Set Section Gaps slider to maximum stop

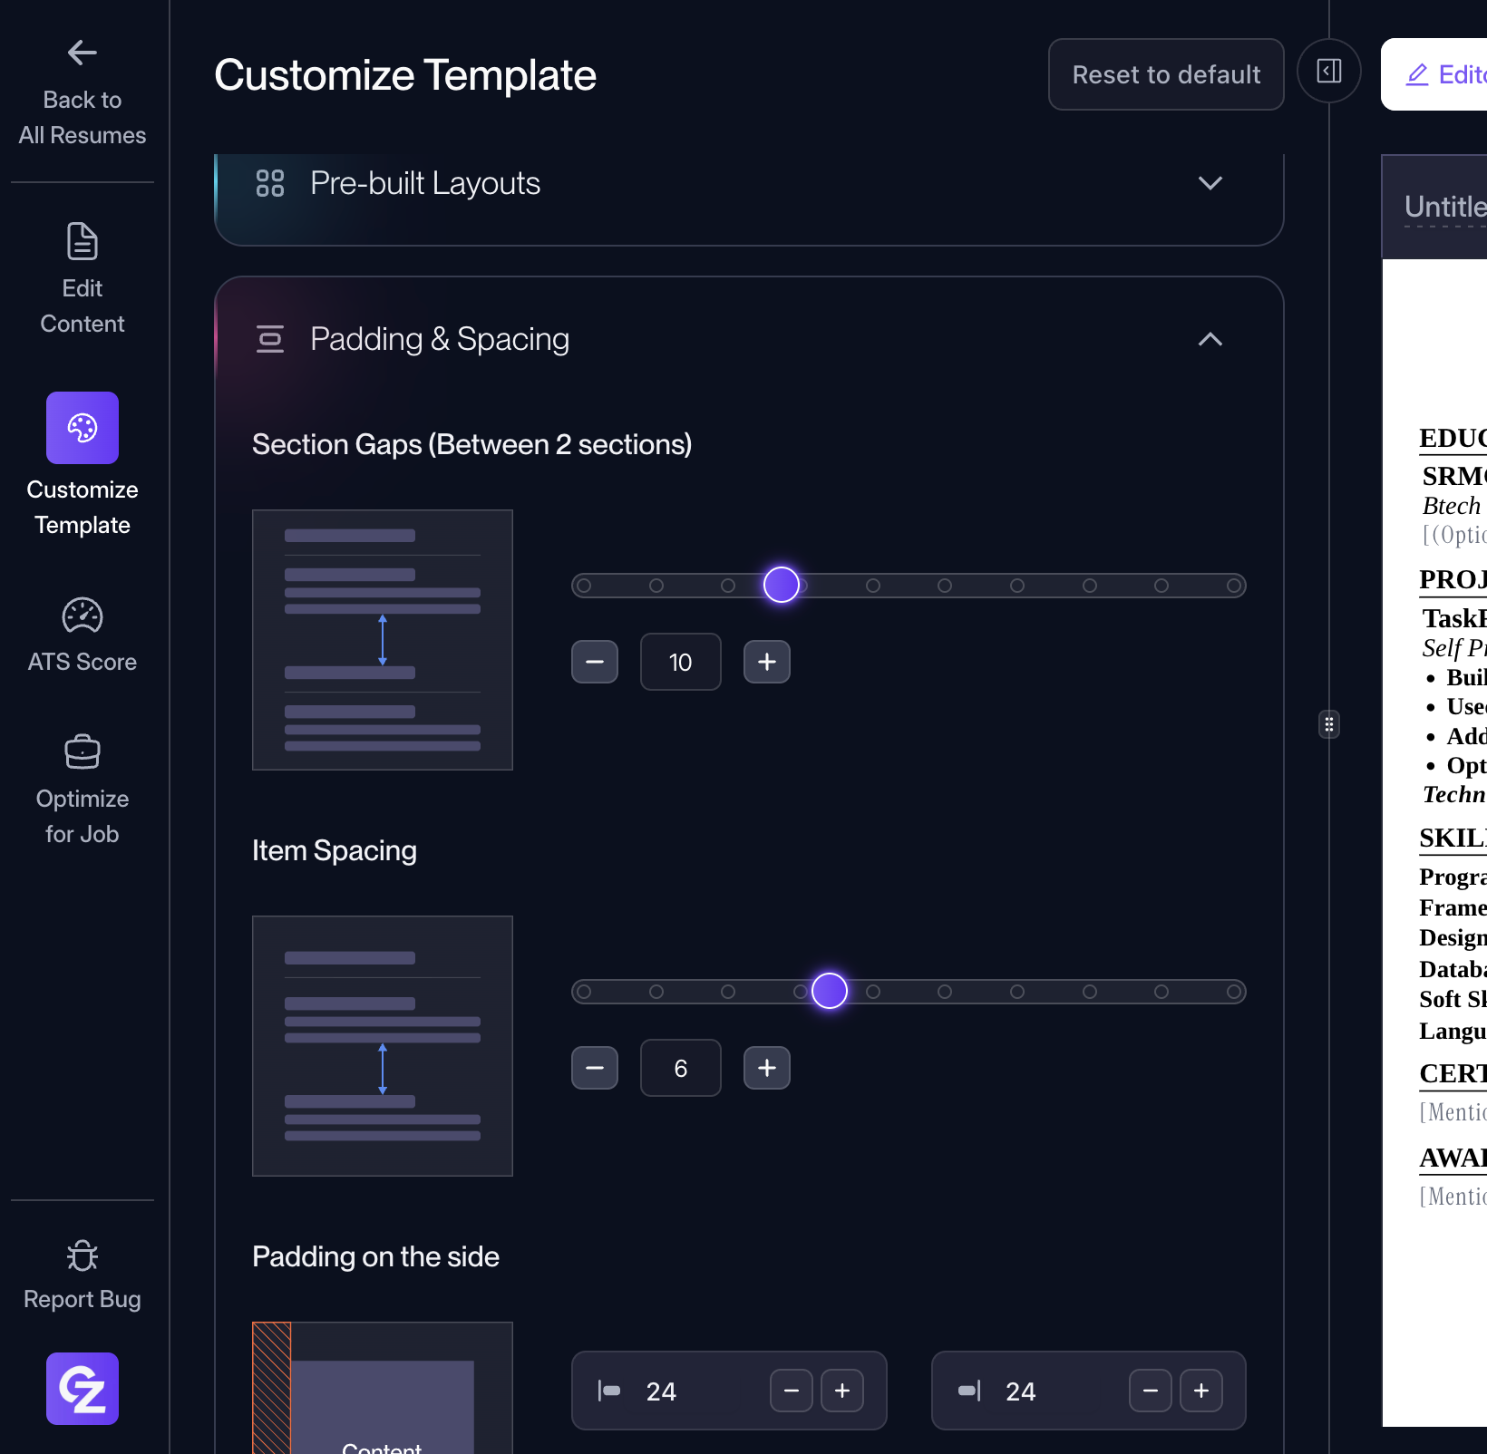click(x=1234, y=586)
